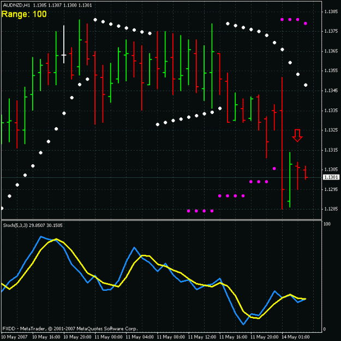Click the "14 May 01:00" time label
Image resolution: width=341 pixels, height=341 pixels.
point(296,337)
